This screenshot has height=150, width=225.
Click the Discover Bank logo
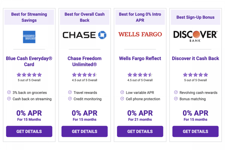pos(195,36)
